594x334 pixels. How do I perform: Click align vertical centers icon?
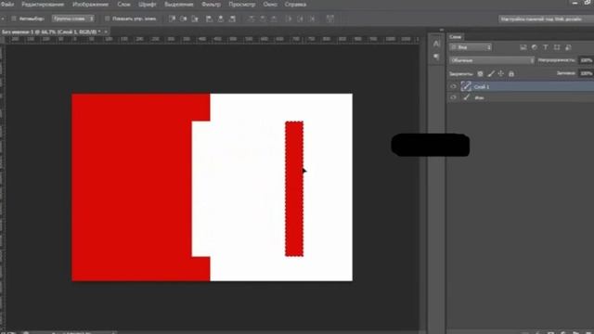click(184, 19)
